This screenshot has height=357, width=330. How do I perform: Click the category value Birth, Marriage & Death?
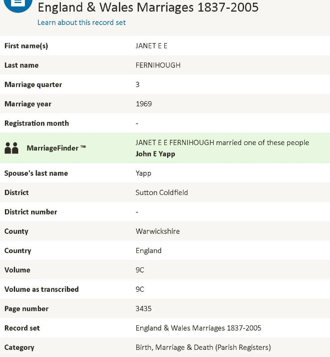(x=203, y=347)
